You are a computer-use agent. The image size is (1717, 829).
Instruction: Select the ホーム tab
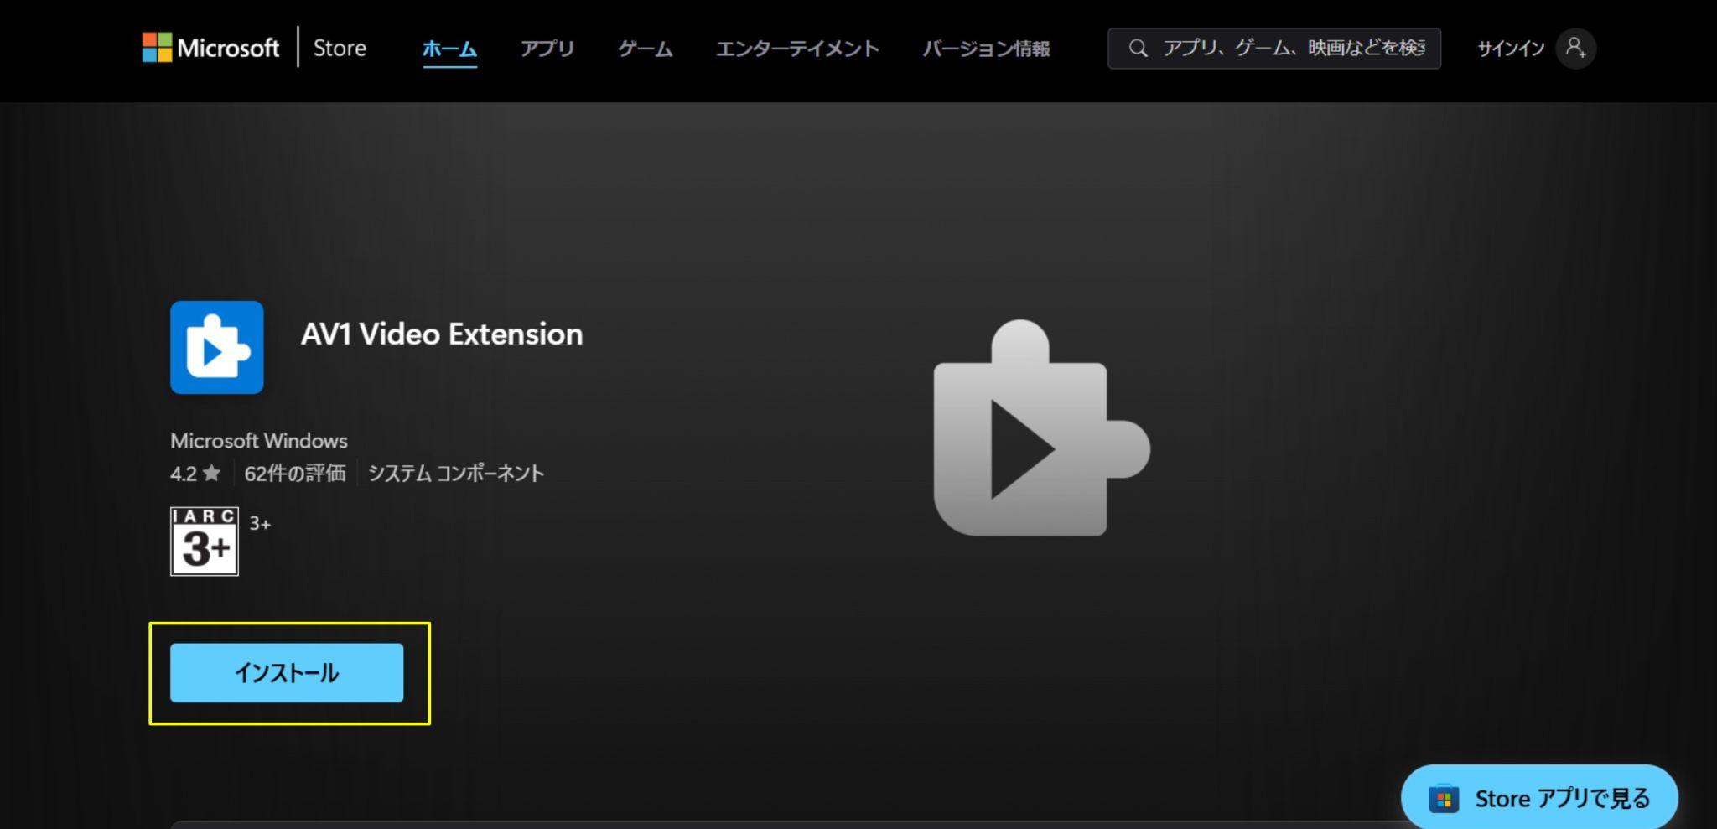click(x=449, y=49)
